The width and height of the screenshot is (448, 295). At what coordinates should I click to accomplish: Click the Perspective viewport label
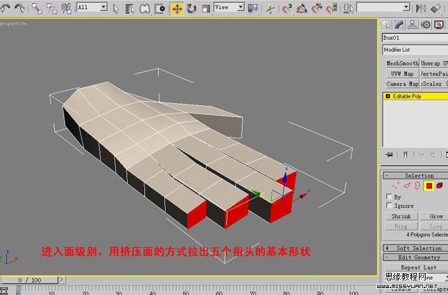point(13,24)
